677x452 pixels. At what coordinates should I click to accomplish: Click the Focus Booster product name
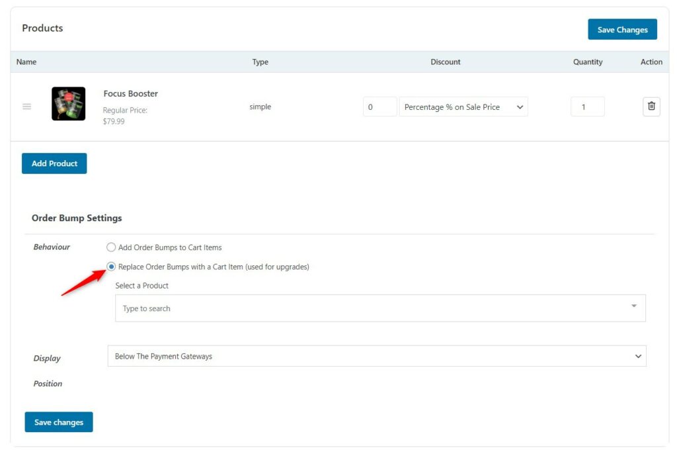pos(130,93)
